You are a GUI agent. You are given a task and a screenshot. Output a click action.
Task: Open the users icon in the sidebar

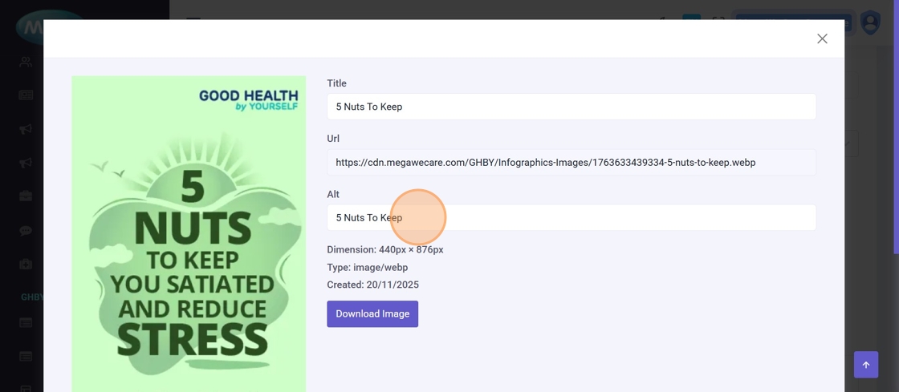click(26, 62)
